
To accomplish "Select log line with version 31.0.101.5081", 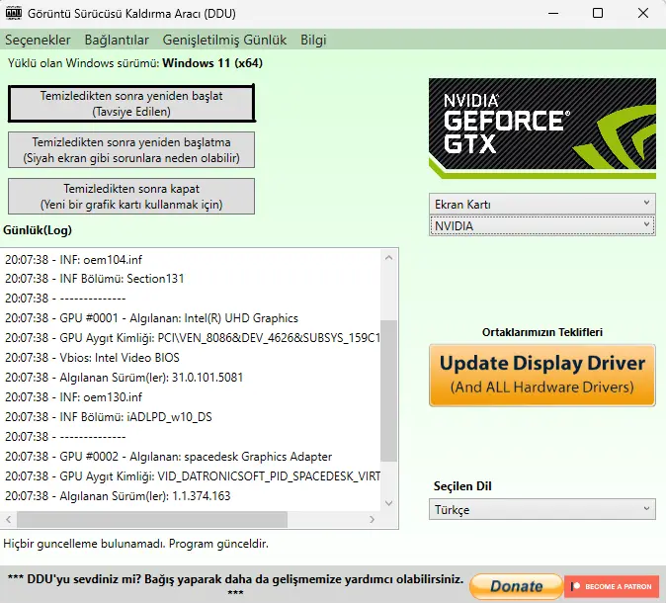I will click(125, 378).
